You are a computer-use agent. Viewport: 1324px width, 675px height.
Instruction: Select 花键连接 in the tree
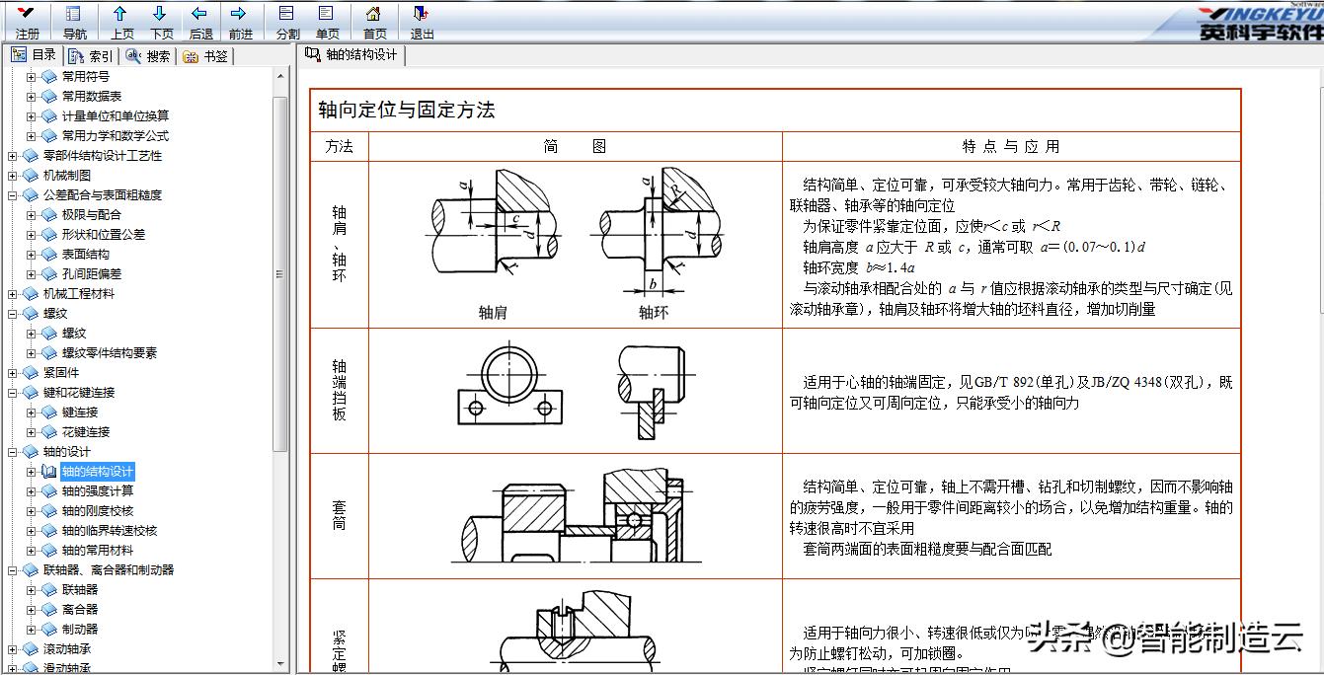pos(86,431)
